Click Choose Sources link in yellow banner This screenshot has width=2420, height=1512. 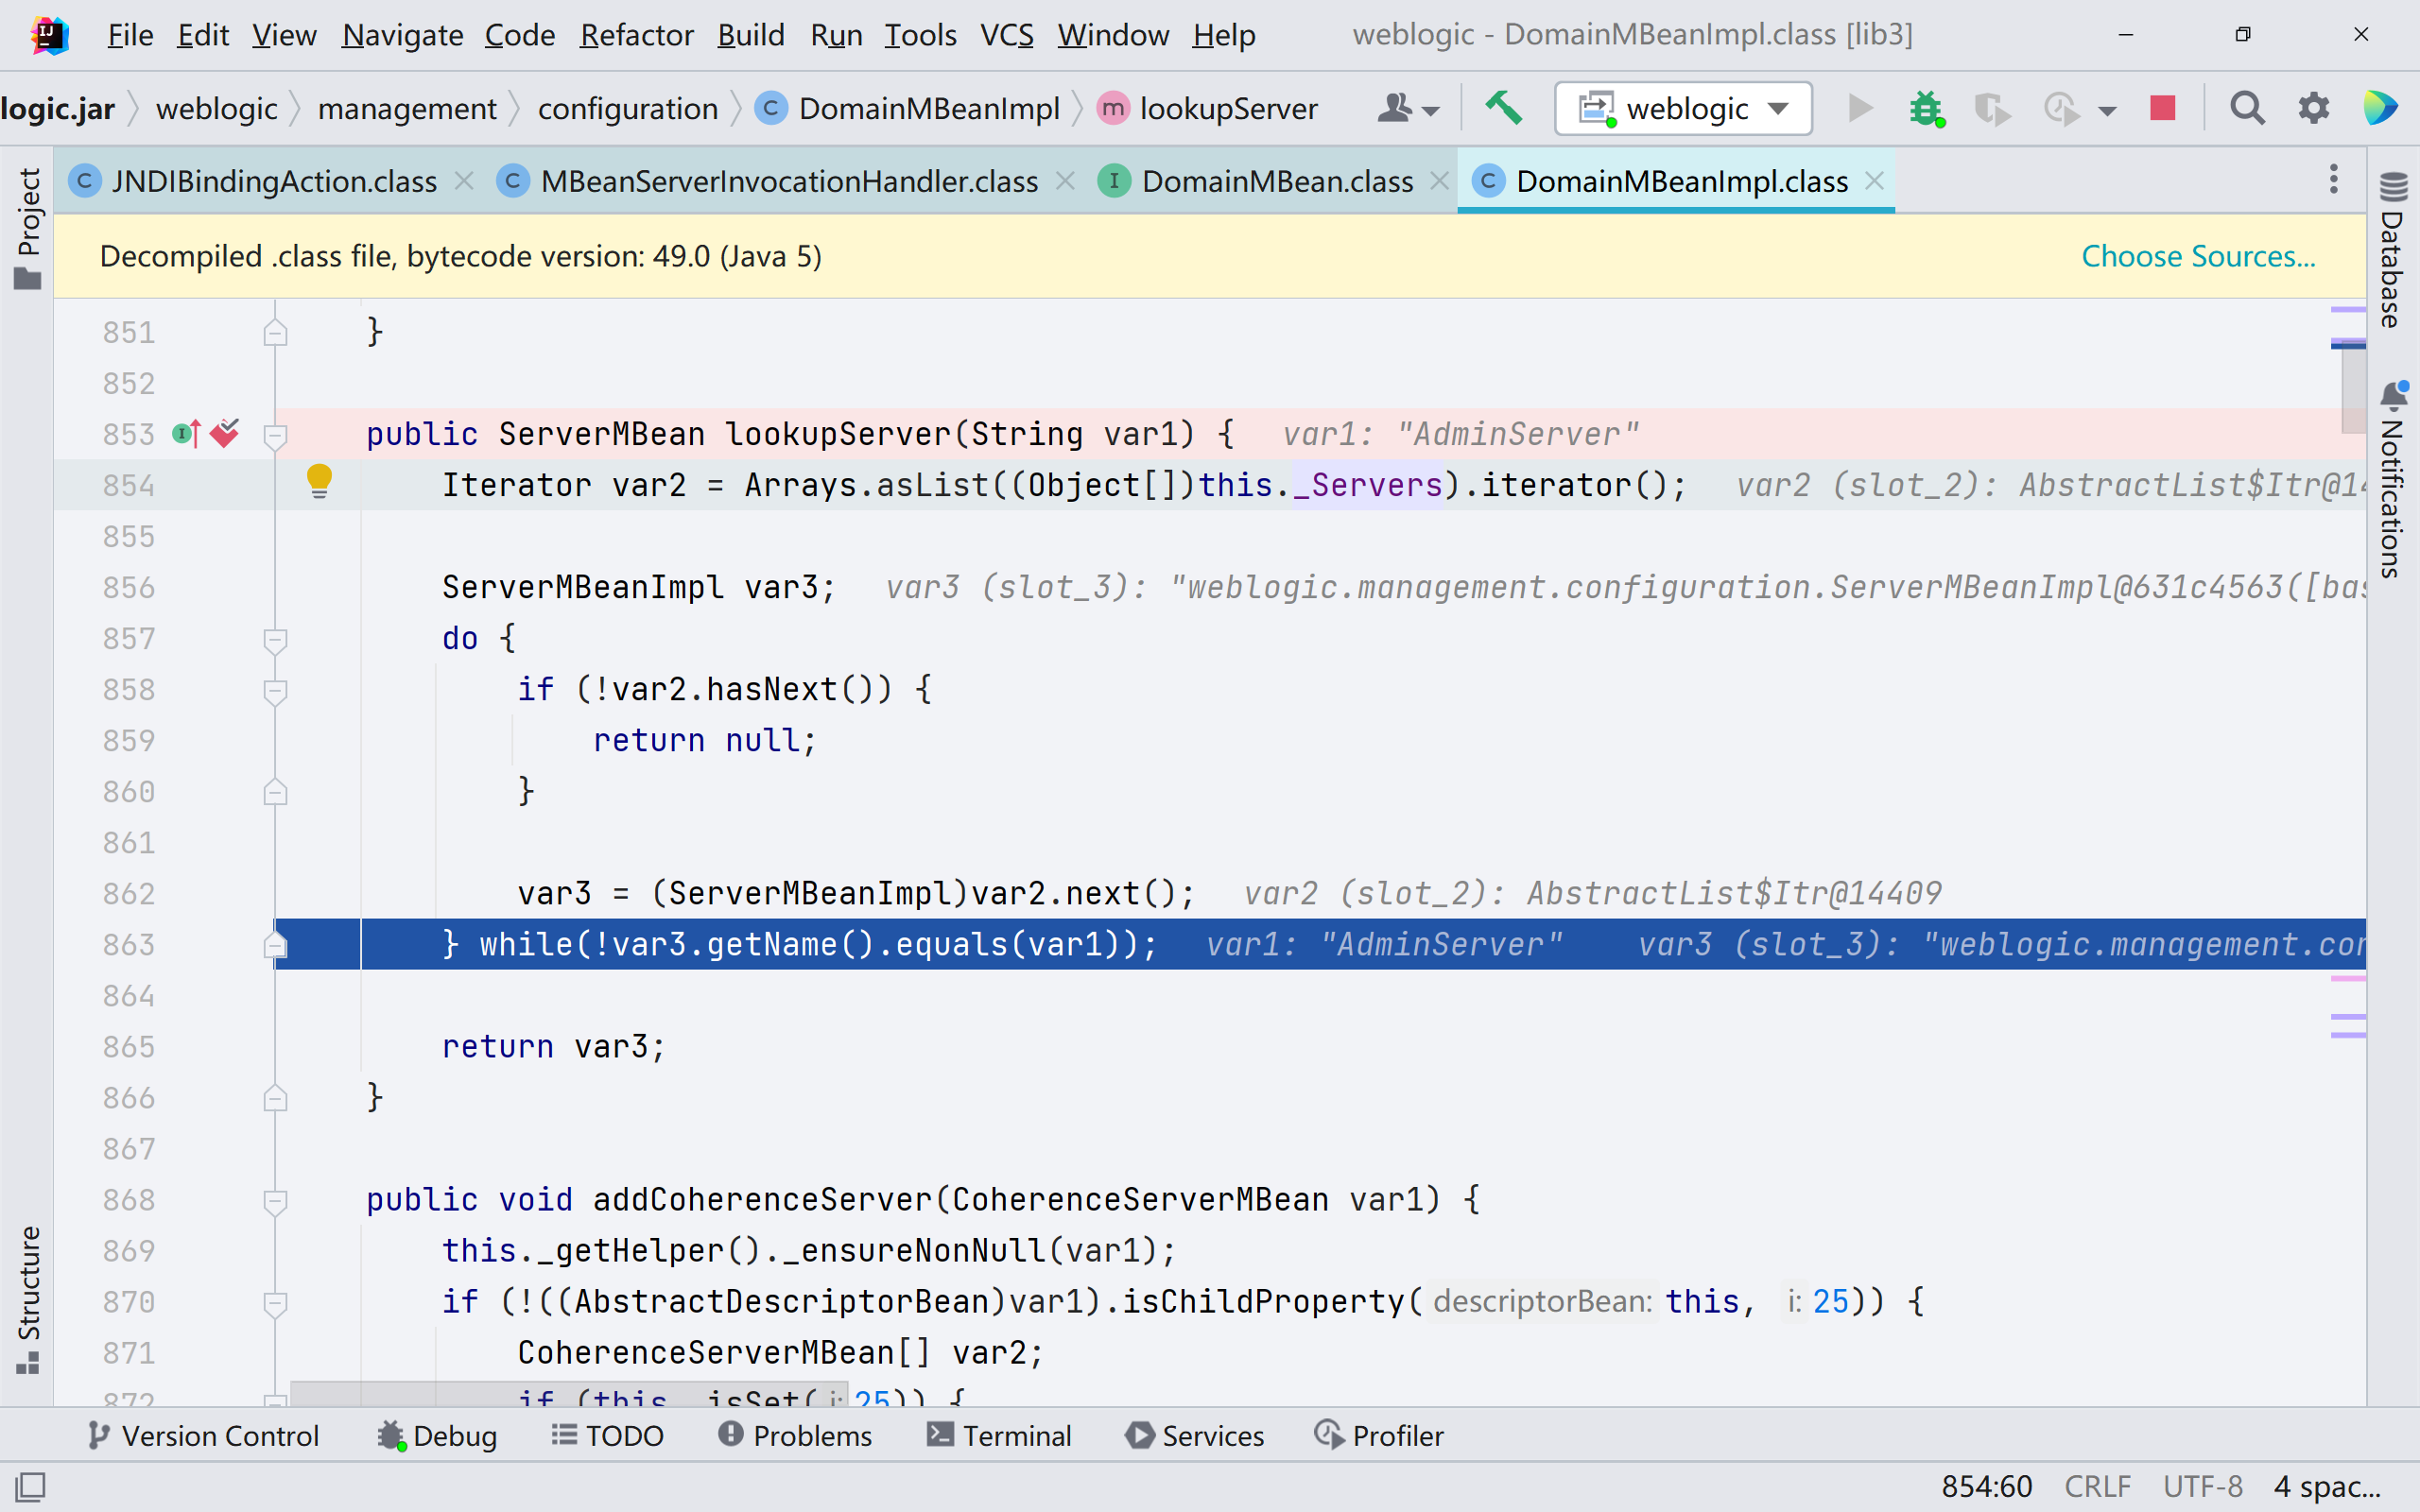point(2197,256)
